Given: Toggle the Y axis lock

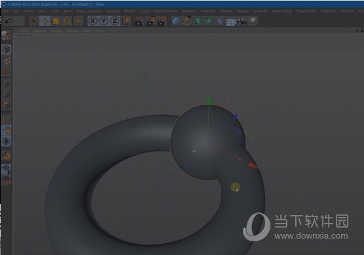Looking at the screenshot, I should [103, 22].
